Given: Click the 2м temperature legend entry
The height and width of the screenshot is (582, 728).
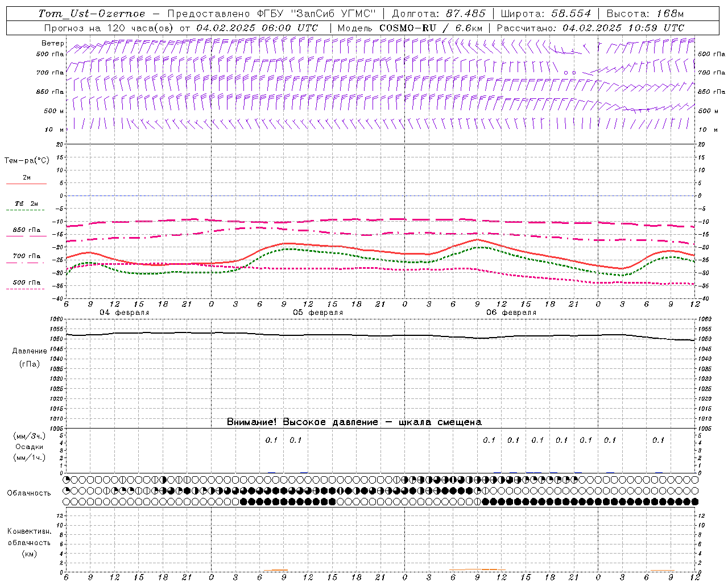Looking at the screenshot, I should pyautogui.click(x=27, y=178).
